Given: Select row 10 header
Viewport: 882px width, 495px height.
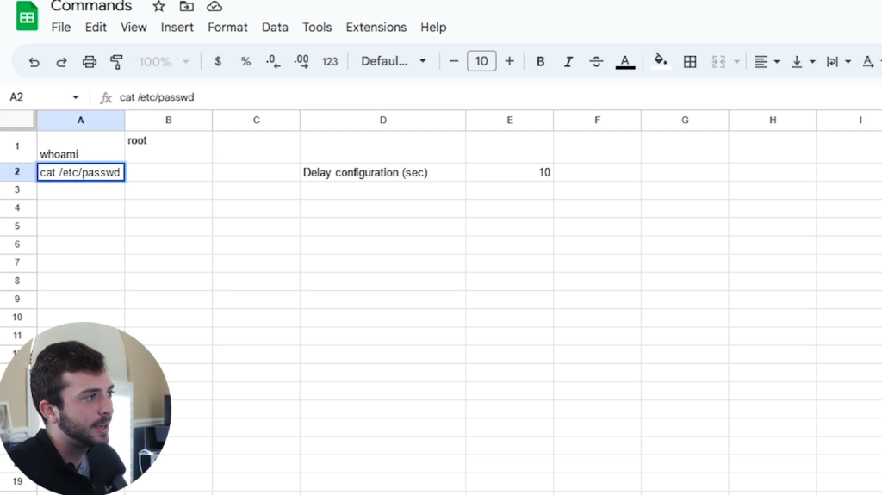Looking at the screenshot, I should coord(17,318).
